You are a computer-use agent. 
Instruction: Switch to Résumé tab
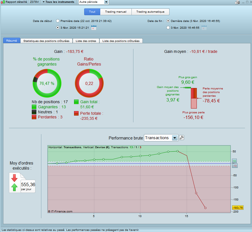12,40
